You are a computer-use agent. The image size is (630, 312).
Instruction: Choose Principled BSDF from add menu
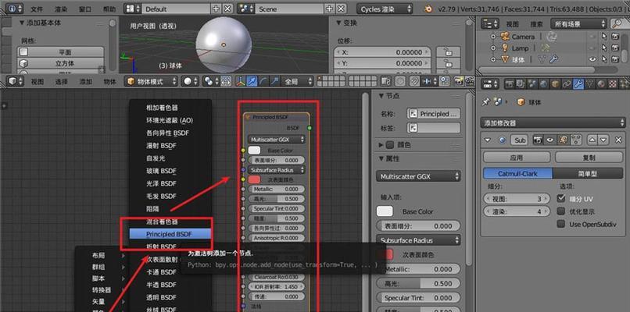(170, 234)
